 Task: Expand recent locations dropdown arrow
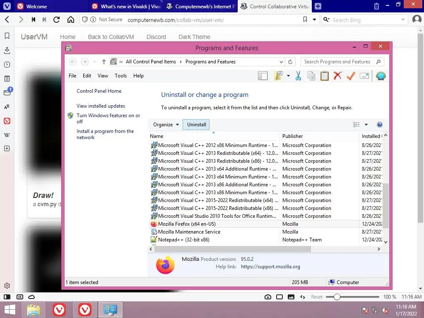[94, 62]
